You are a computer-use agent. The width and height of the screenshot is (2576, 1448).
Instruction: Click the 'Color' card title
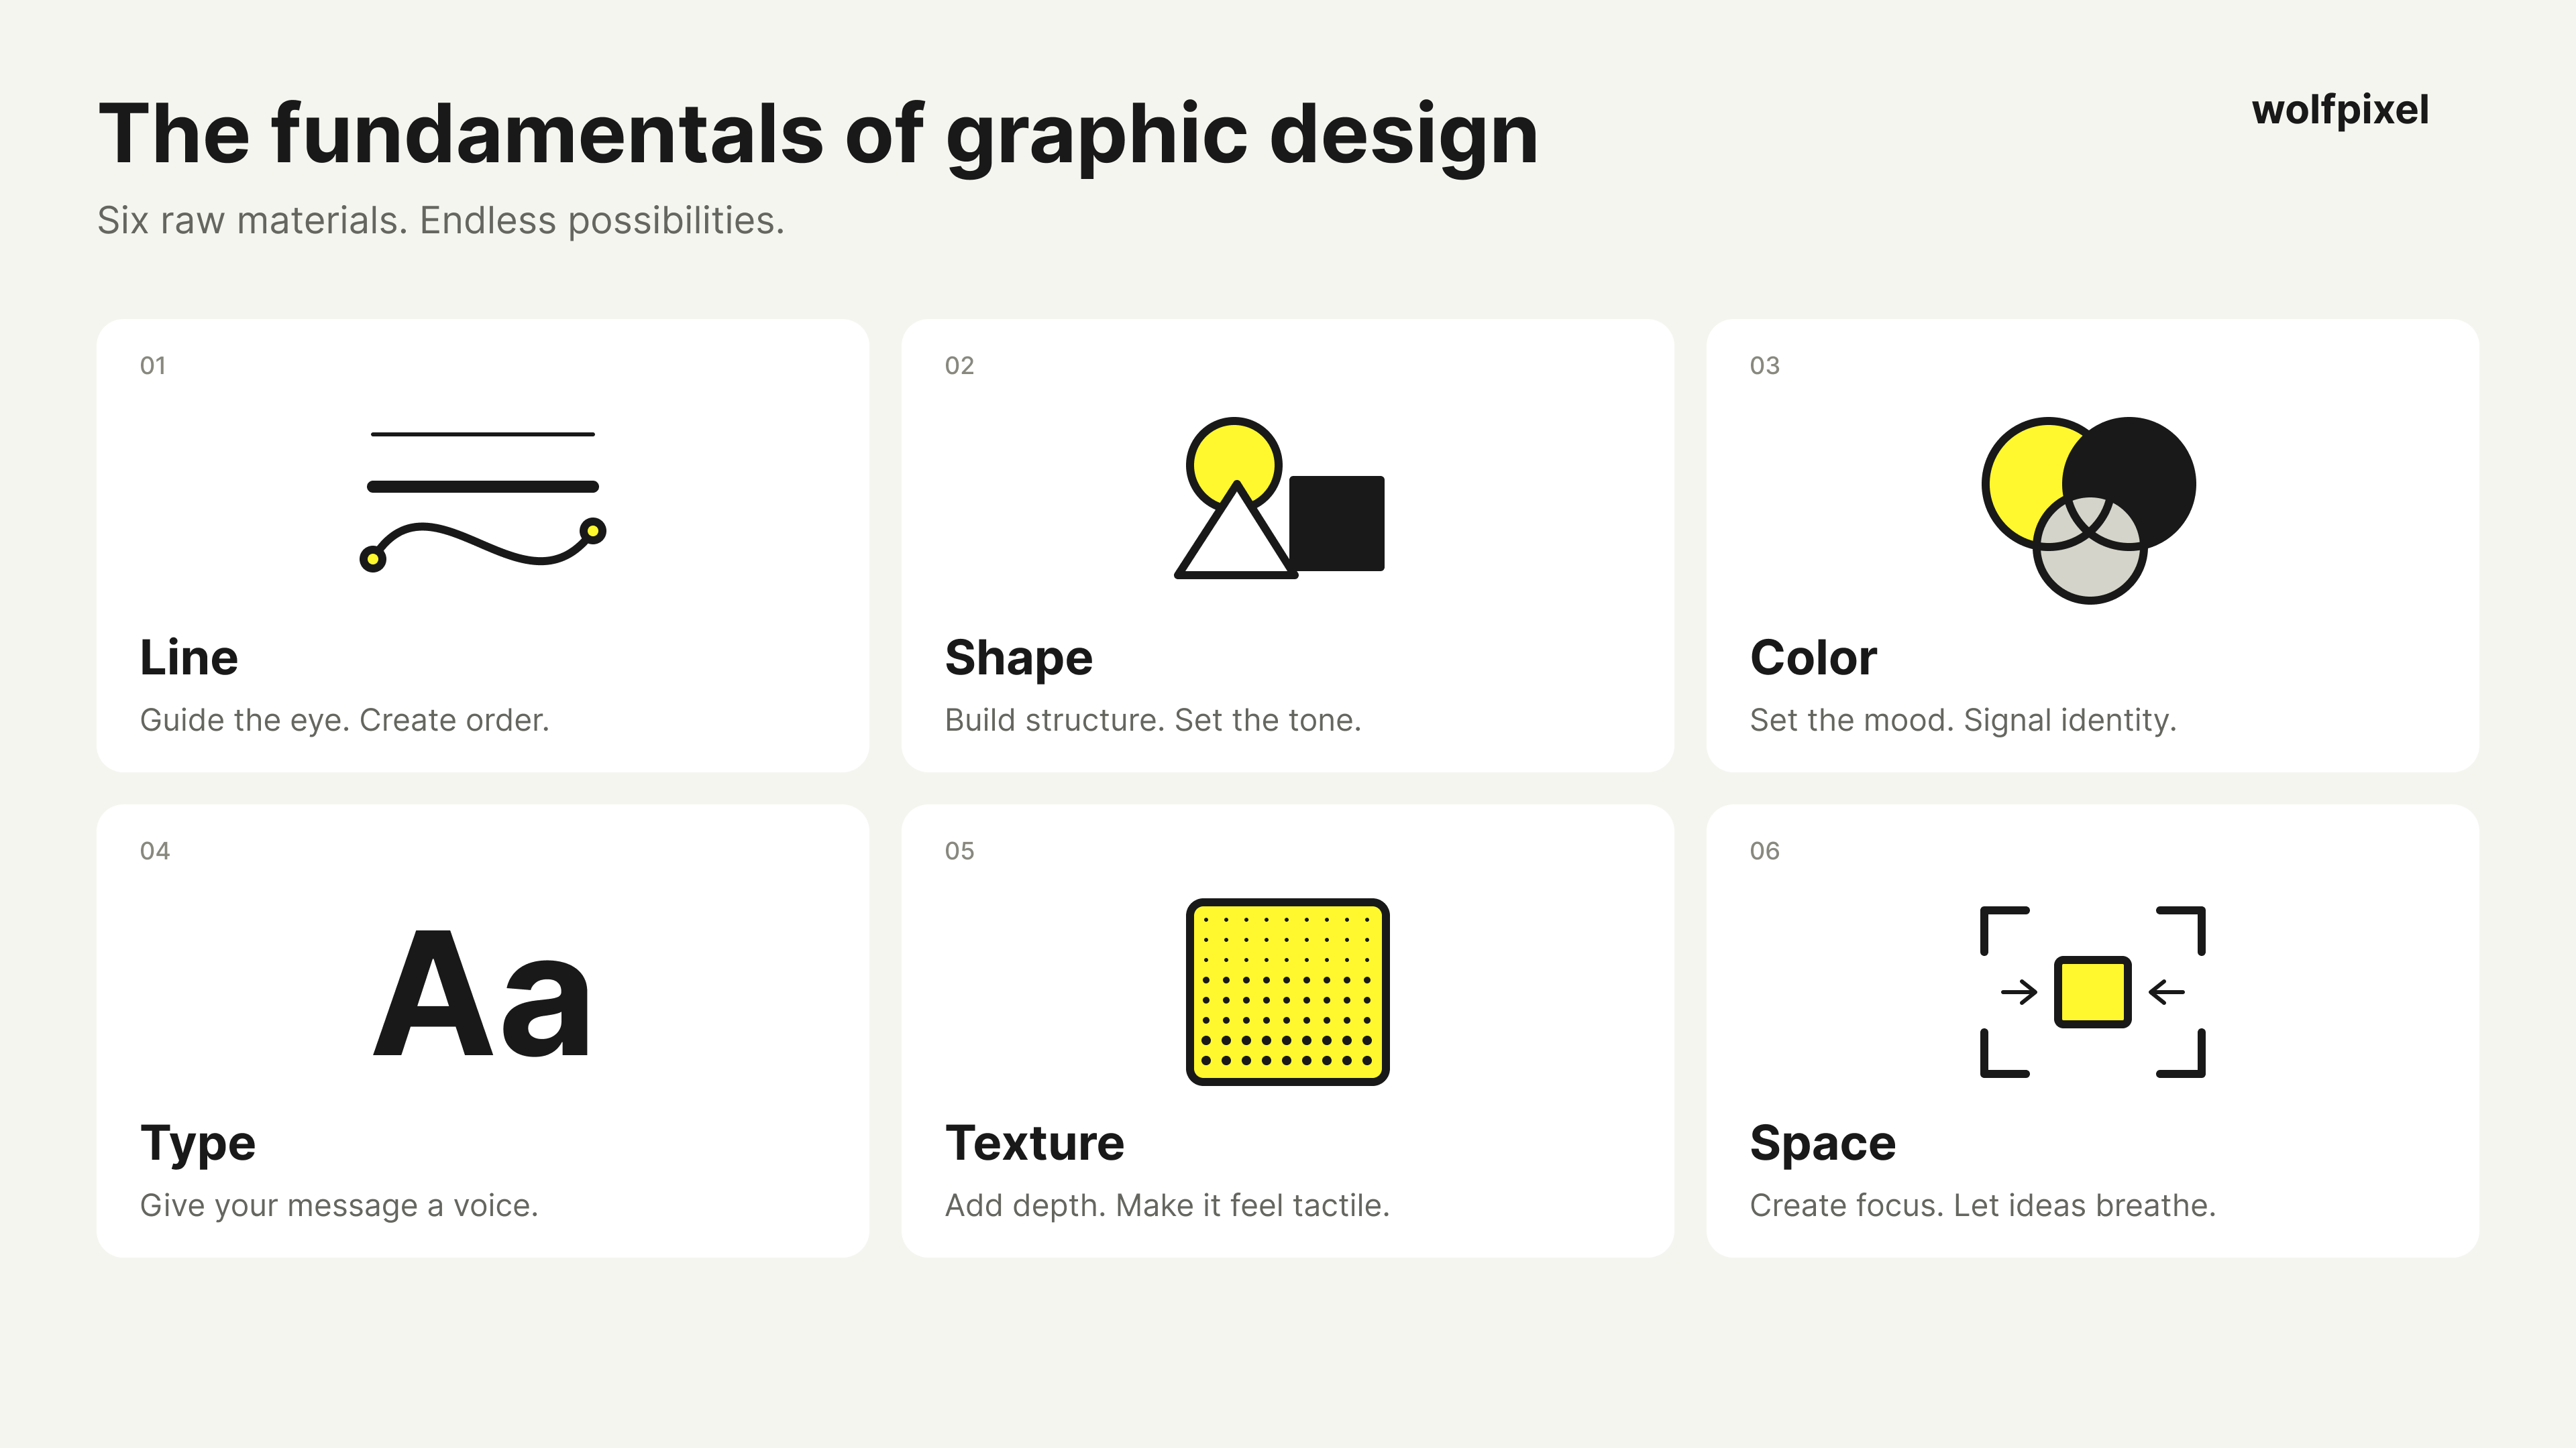1813,658
